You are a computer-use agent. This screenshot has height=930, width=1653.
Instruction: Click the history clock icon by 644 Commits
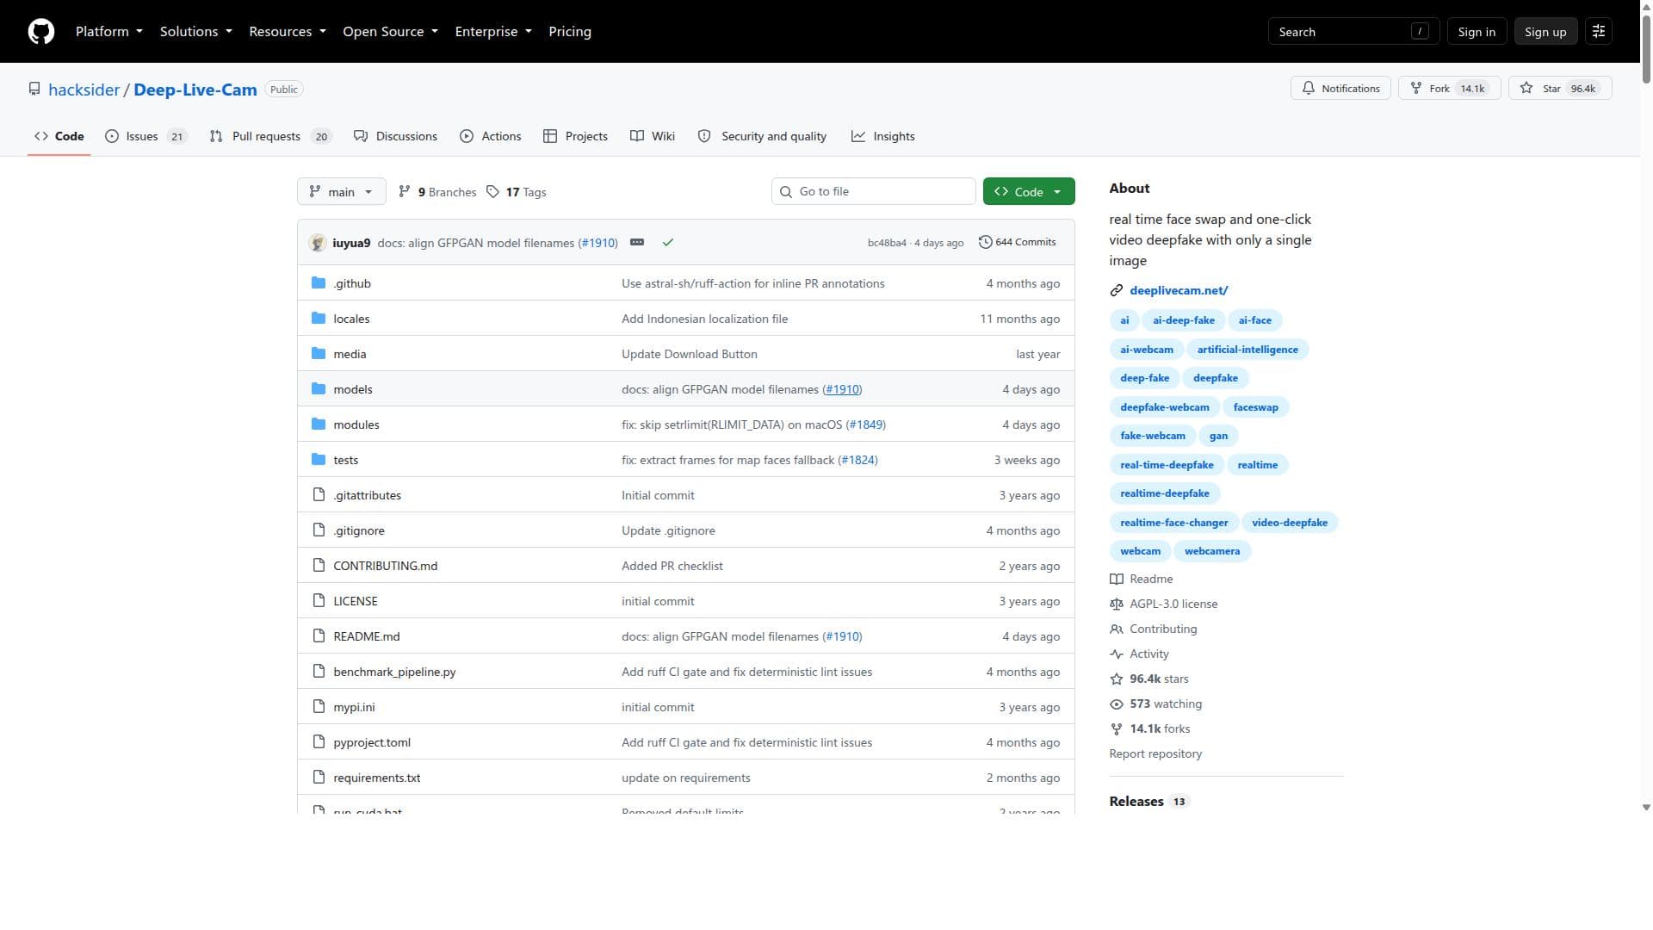tap(986, 243)
